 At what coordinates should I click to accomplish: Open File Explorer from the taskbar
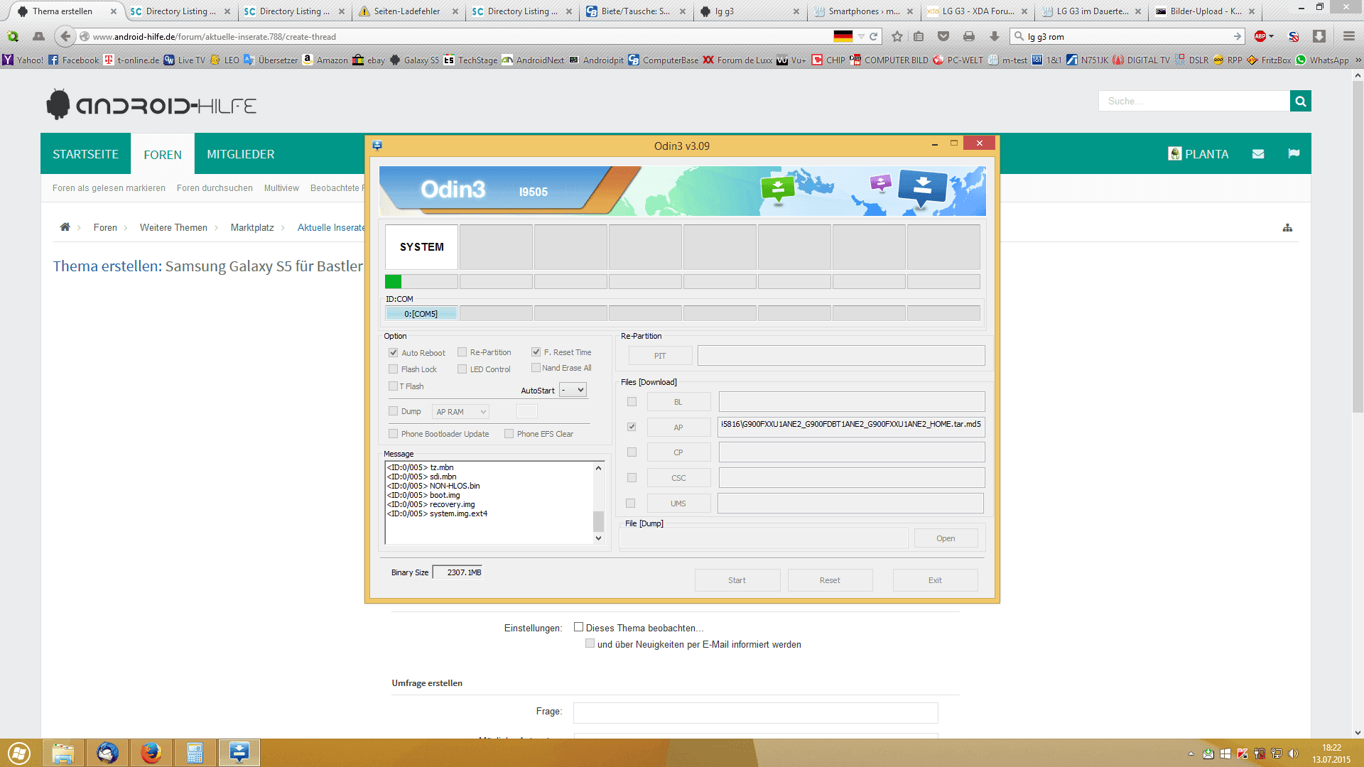[x=63, y=753]
